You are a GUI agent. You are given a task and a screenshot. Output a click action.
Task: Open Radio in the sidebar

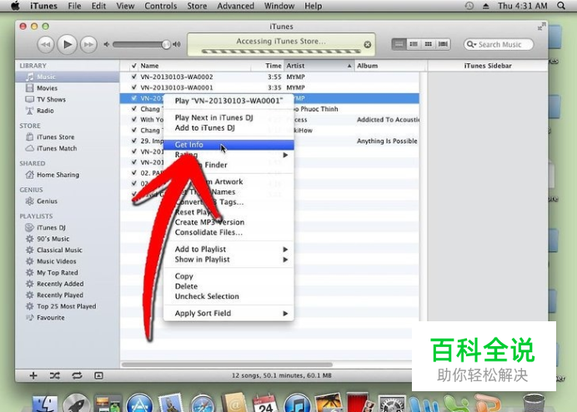click(x=68, y=111)
